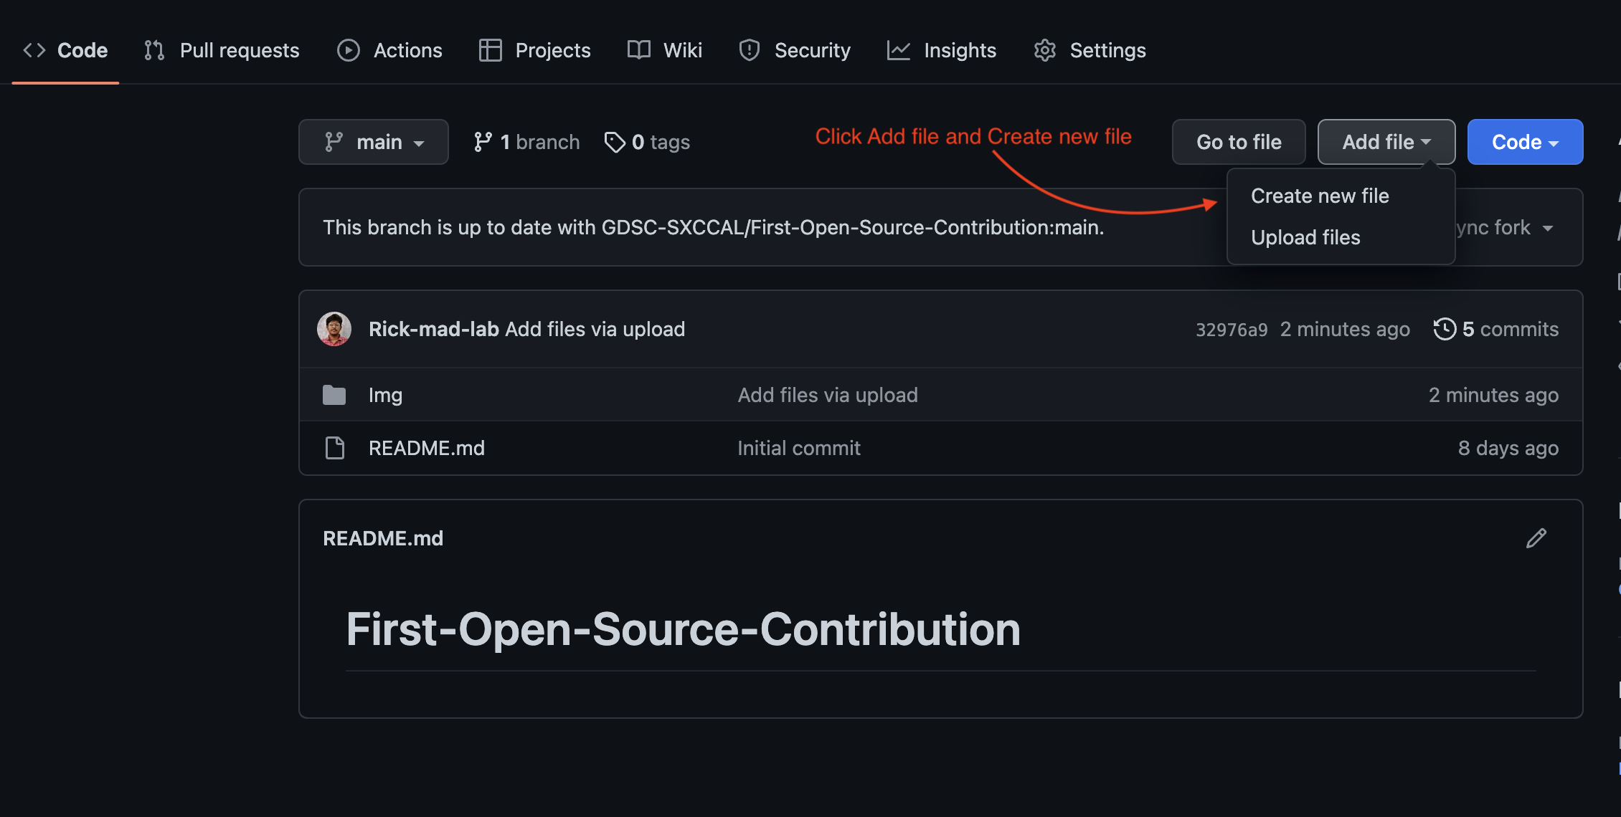The image size is (1621, 817).
Task: Click the Settings gear icon
Action: [1044, 50]
